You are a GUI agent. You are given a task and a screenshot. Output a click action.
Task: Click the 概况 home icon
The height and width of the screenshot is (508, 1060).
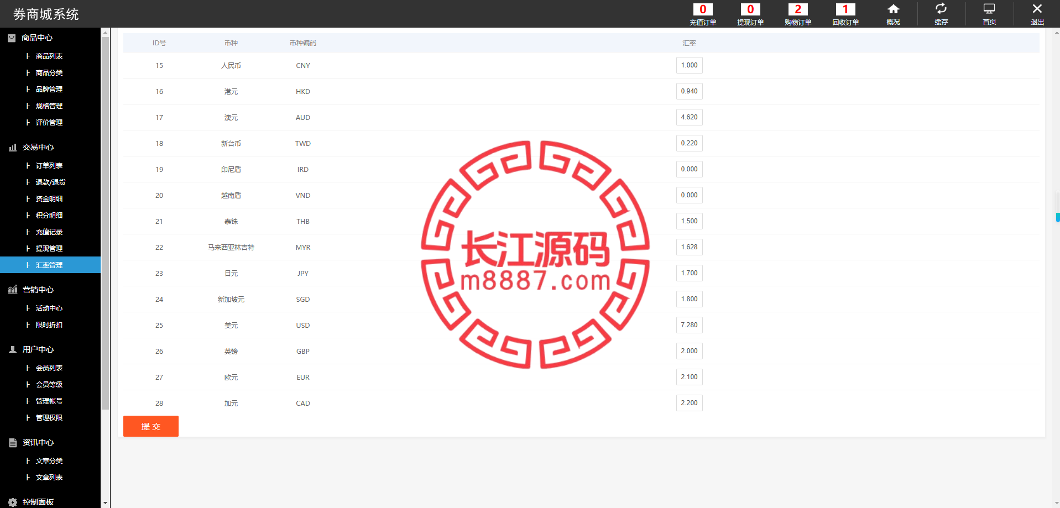pyautogui.click(x=894, y=9)
